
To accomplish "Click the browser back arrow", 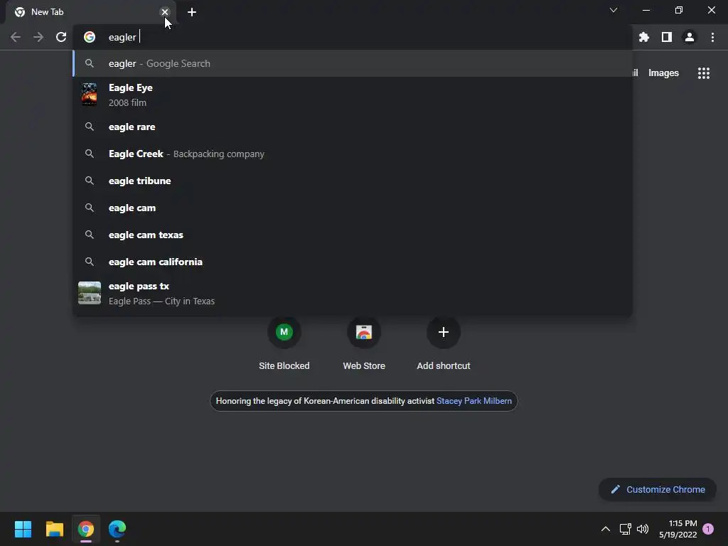I will click(16, 37).
